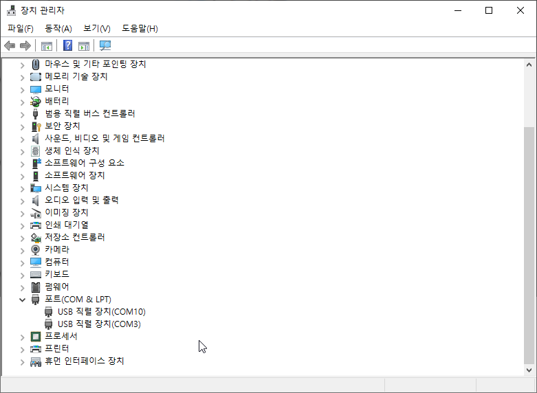Select 저장소 컨트롤러 label

(75, 237)
